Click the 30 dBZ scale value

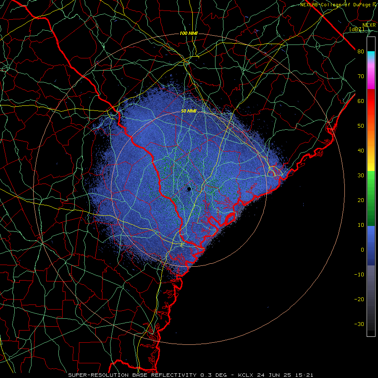point(361,175)
